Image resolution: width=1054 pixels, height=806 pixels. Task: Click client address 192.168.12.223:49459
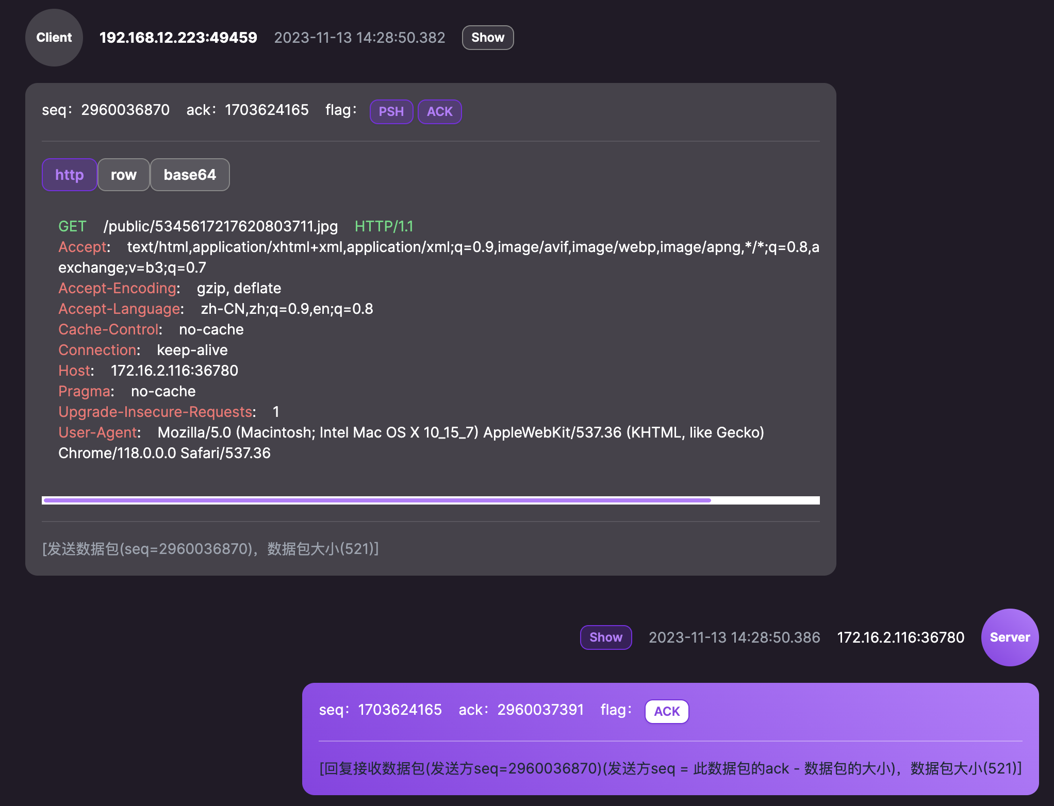(x=178, y=38)
